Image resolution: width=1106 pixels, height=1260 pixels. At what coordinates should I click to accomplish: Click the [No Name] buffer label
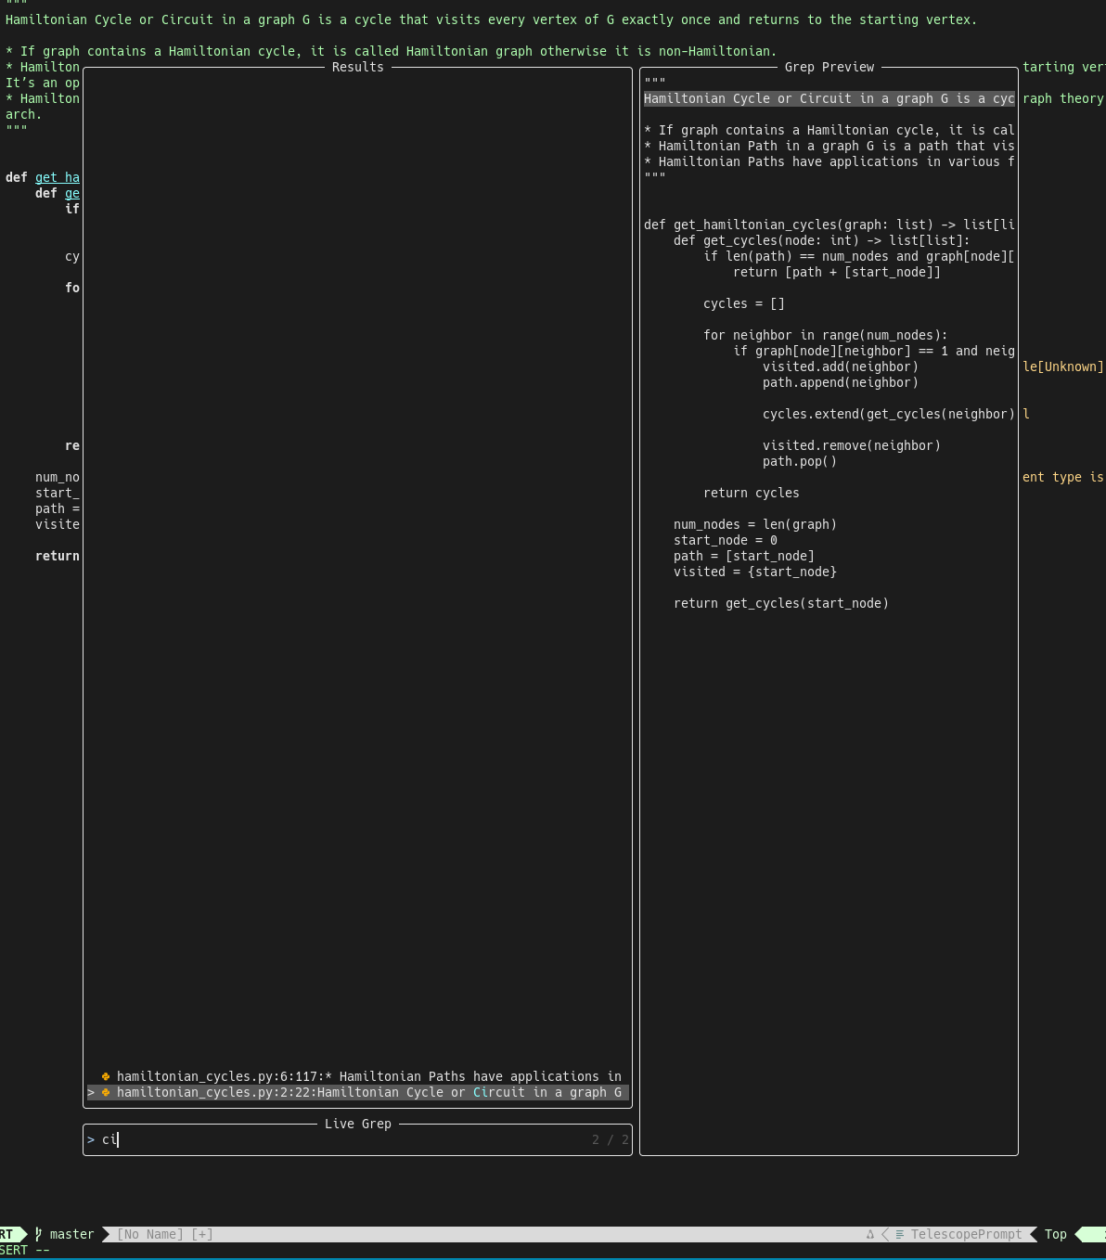pos(149,1234)
